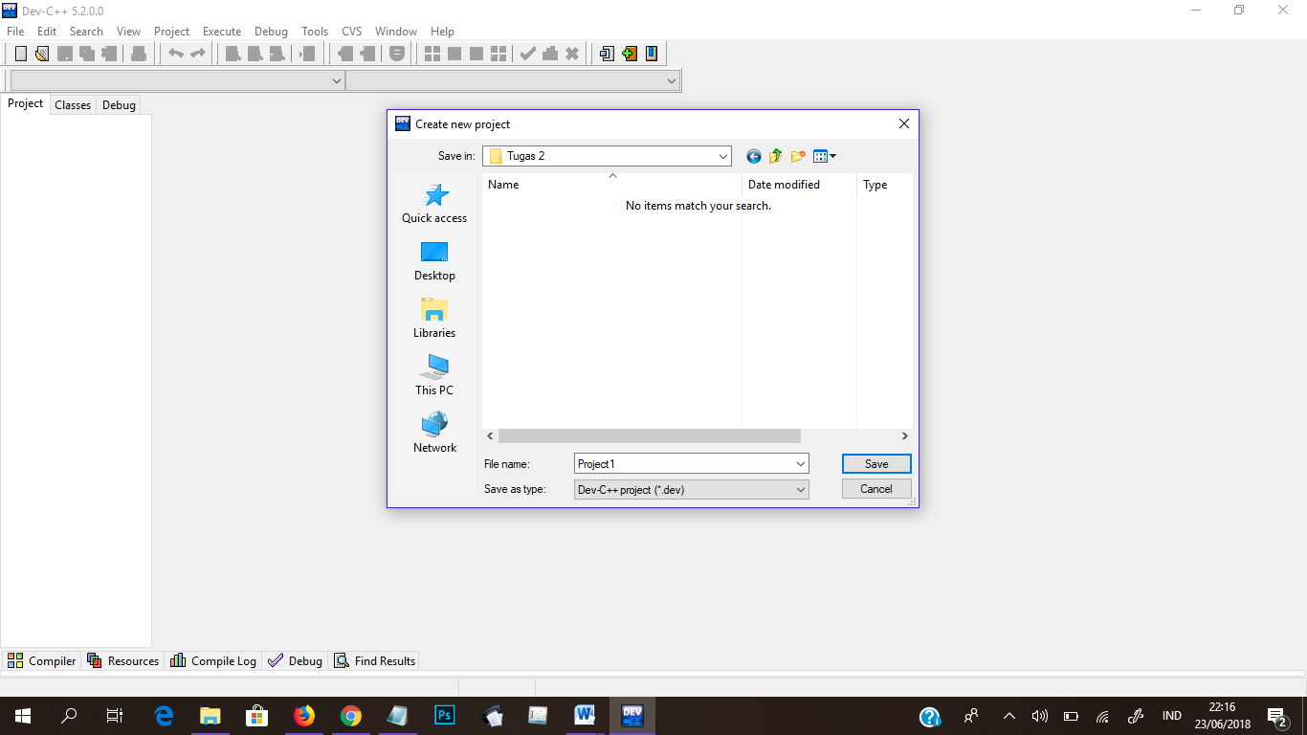
Task: Click the Up One Level folder icon
Action: coord(776,156)
